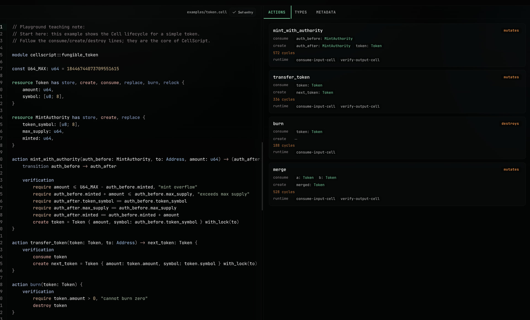Click the mutates badge on merge card
The height and width of the screenshot is (320, 530).
pyautogui.click(x=511, y=169)
